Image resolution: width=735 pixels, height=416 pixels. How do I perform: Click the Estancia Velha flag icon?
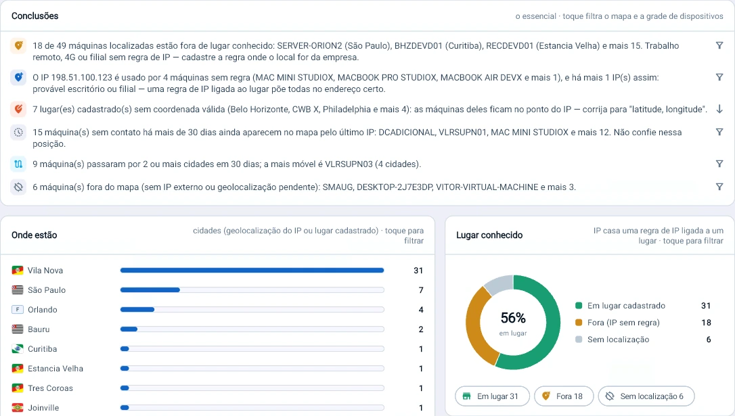click(18, 369)
